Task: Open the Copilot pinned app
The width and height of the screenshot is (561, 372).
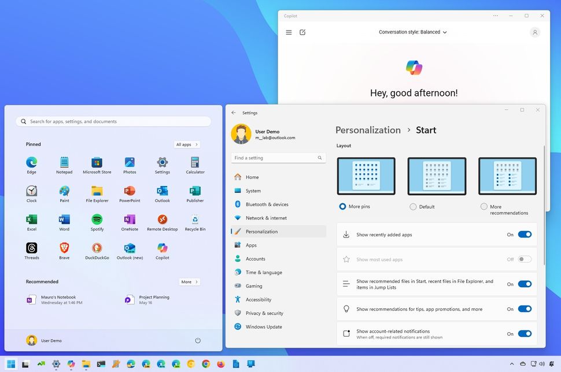Action: (x=162, y=247)
